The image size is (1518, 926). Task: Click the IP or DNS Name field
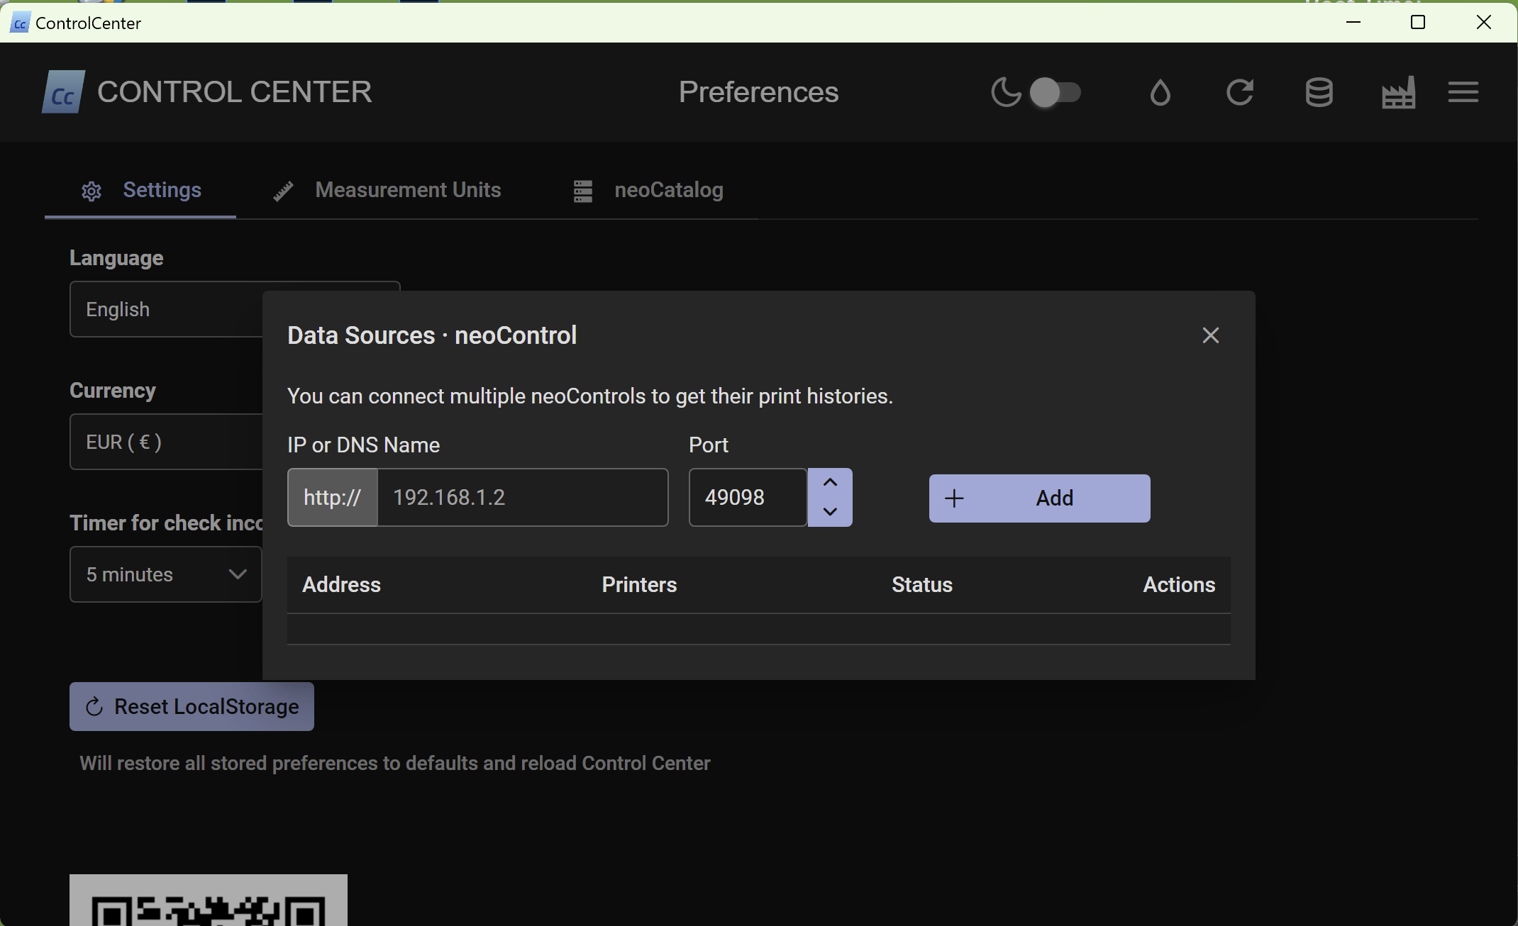pyautogui.click(x=522, y=498)
